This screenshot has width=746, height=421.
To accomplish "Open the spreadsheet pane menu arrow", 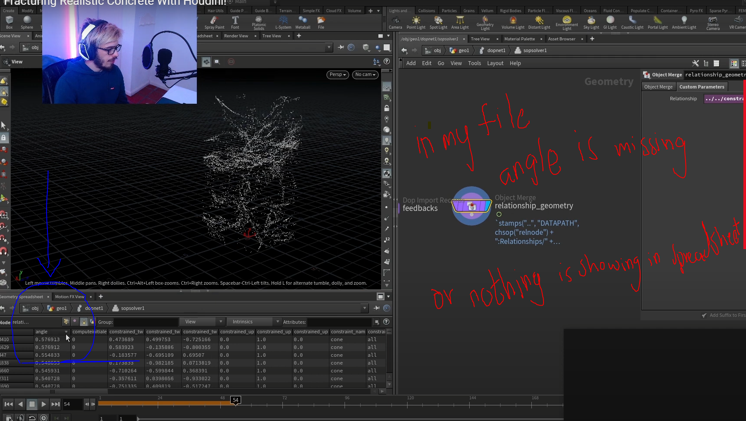I will [388, 296].
